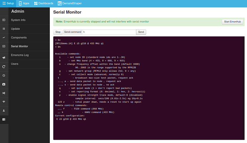247x143 pixels.
Task: Open DemandShaper from the top bar
Action: (70, 3)
